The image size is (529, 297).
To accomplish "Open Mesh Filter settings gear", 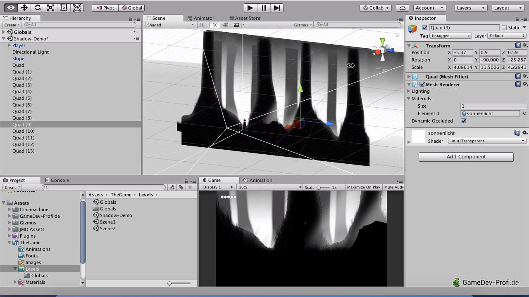I will tap(525, 76).
